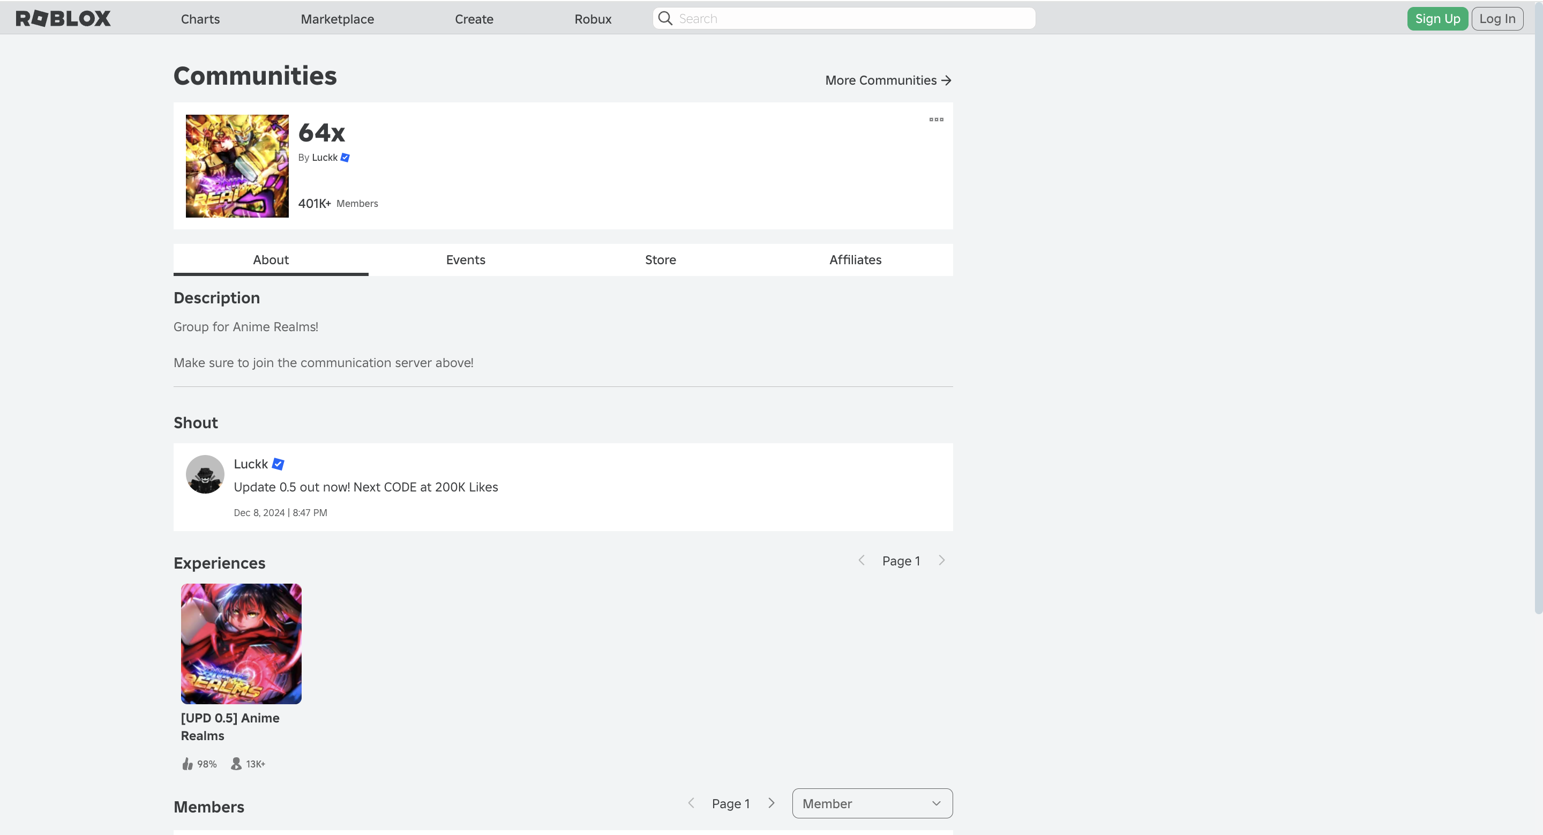Image resolution: width=1543 pixels, height=835 pixels.
Task: Click the Roblox logo
Action: click(x=63, y=19)
